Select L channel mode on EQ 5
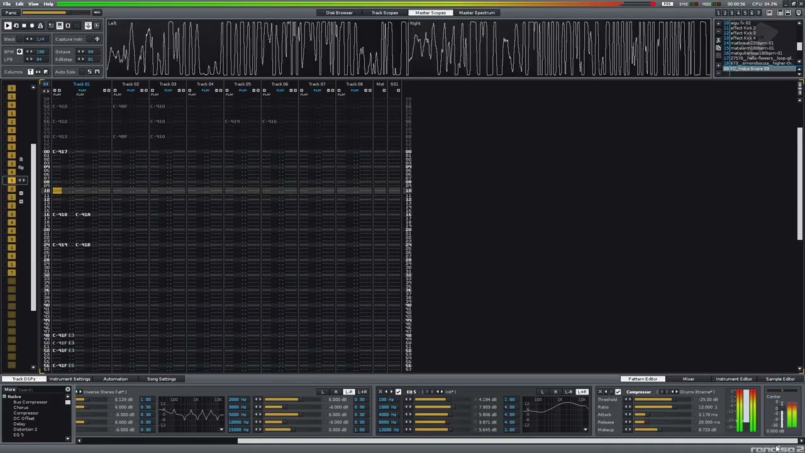This screenshot has height=453, width=805. point(542,391)
